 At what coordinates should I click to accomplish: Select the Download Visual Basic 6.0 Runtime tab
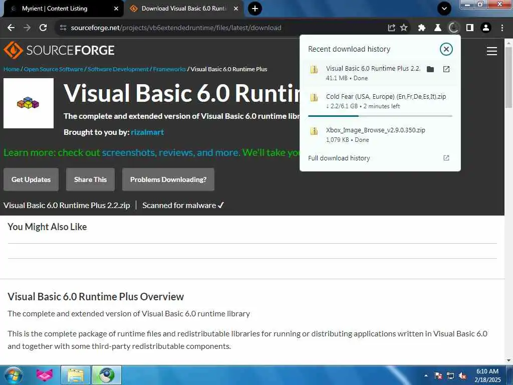coord(184,9)
